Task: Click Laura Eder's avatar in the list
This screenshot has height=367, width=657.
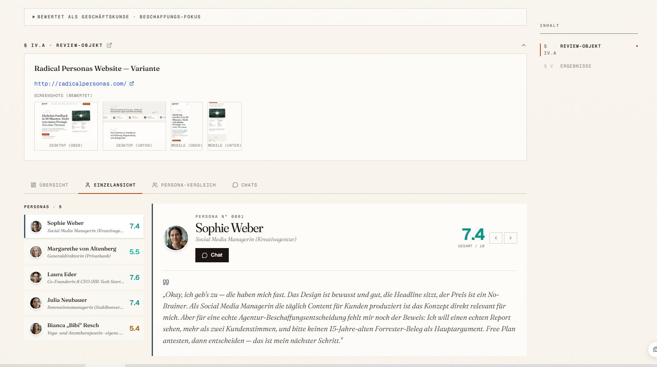Action: [36, 277]
